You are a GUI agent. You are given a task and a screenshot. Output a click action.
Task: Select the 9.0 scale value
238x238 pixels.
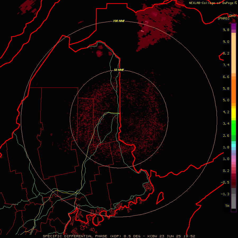click(226, 42)
